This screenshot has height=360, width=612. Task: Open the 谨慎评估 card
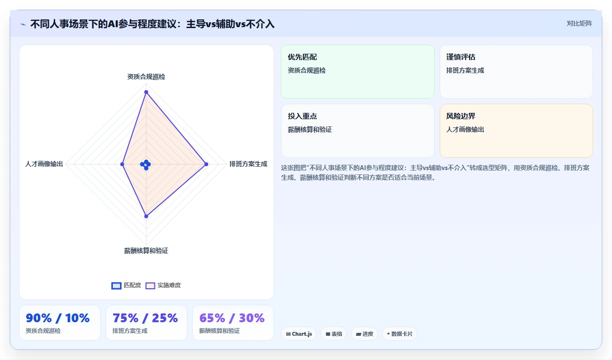click(x=516, y=72)
